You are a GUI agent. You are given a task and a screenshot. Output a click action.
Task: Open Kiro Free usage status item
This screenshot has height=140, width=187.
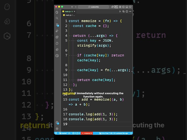click(x=114, y=133)
